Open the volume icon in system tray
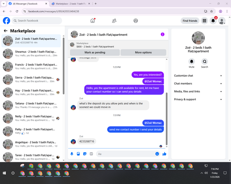 pyautogui.click(x=206, y=173)
